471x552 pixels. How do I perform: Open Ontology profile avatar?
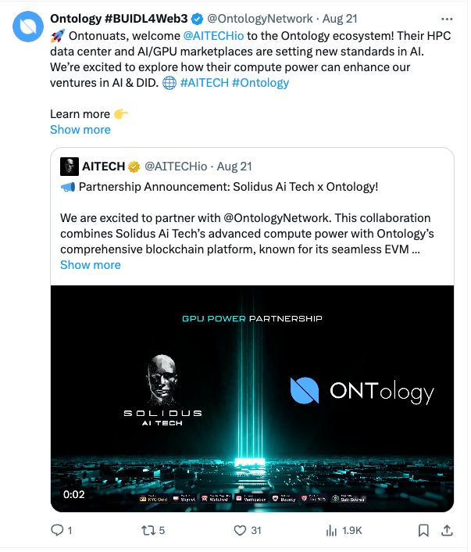point(28,27)
